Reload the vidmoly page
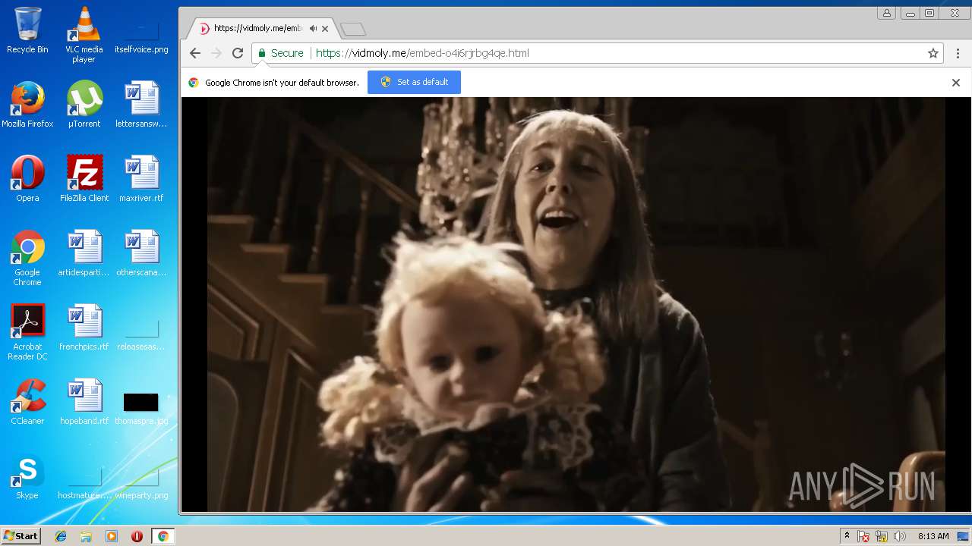Image resolution: width=972 pixels, height=546 pixels. click(x=238, y=53)
